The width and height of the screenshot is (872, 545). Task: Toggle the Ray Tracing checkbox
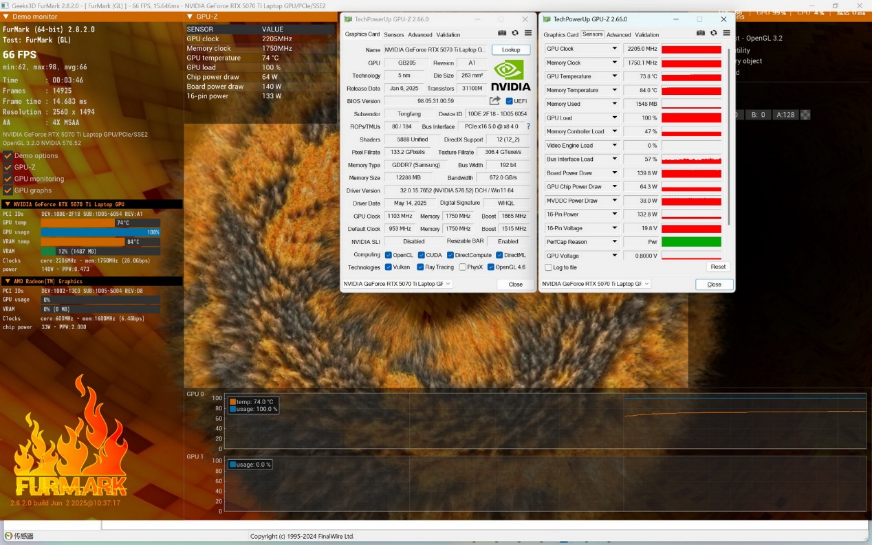click(x=421, y=267)
